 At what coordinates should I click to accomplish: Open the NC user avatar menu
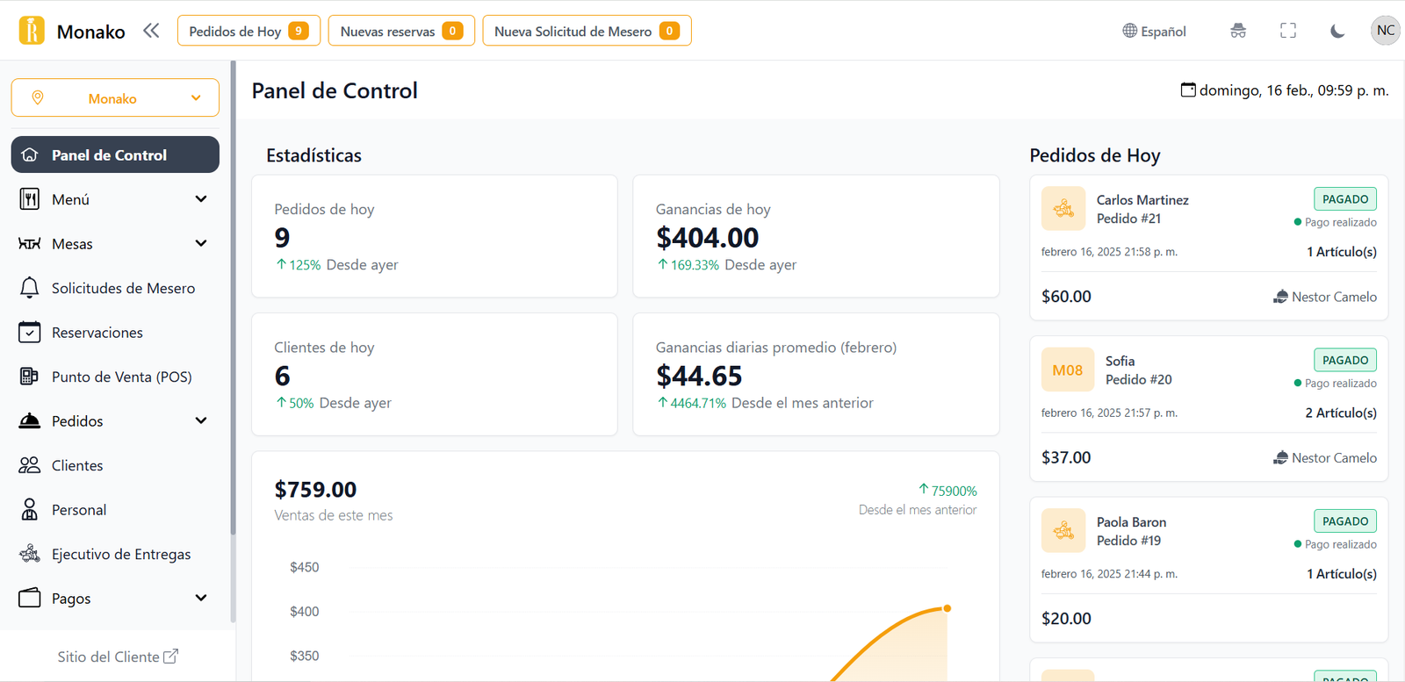(1385, 31)
